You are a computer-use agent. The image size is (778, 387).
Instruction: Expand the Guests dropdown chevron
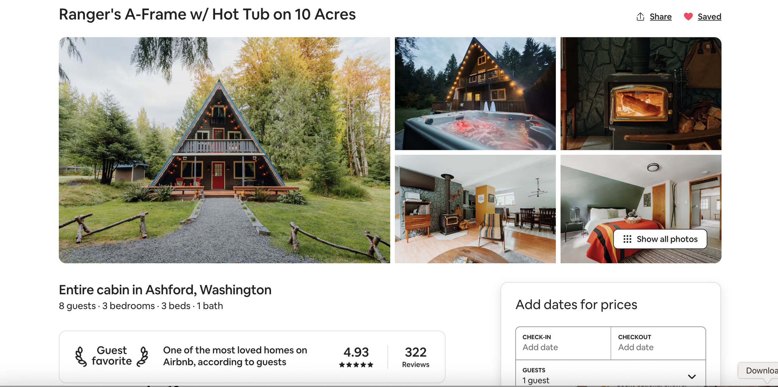click(x=691, y=377)
